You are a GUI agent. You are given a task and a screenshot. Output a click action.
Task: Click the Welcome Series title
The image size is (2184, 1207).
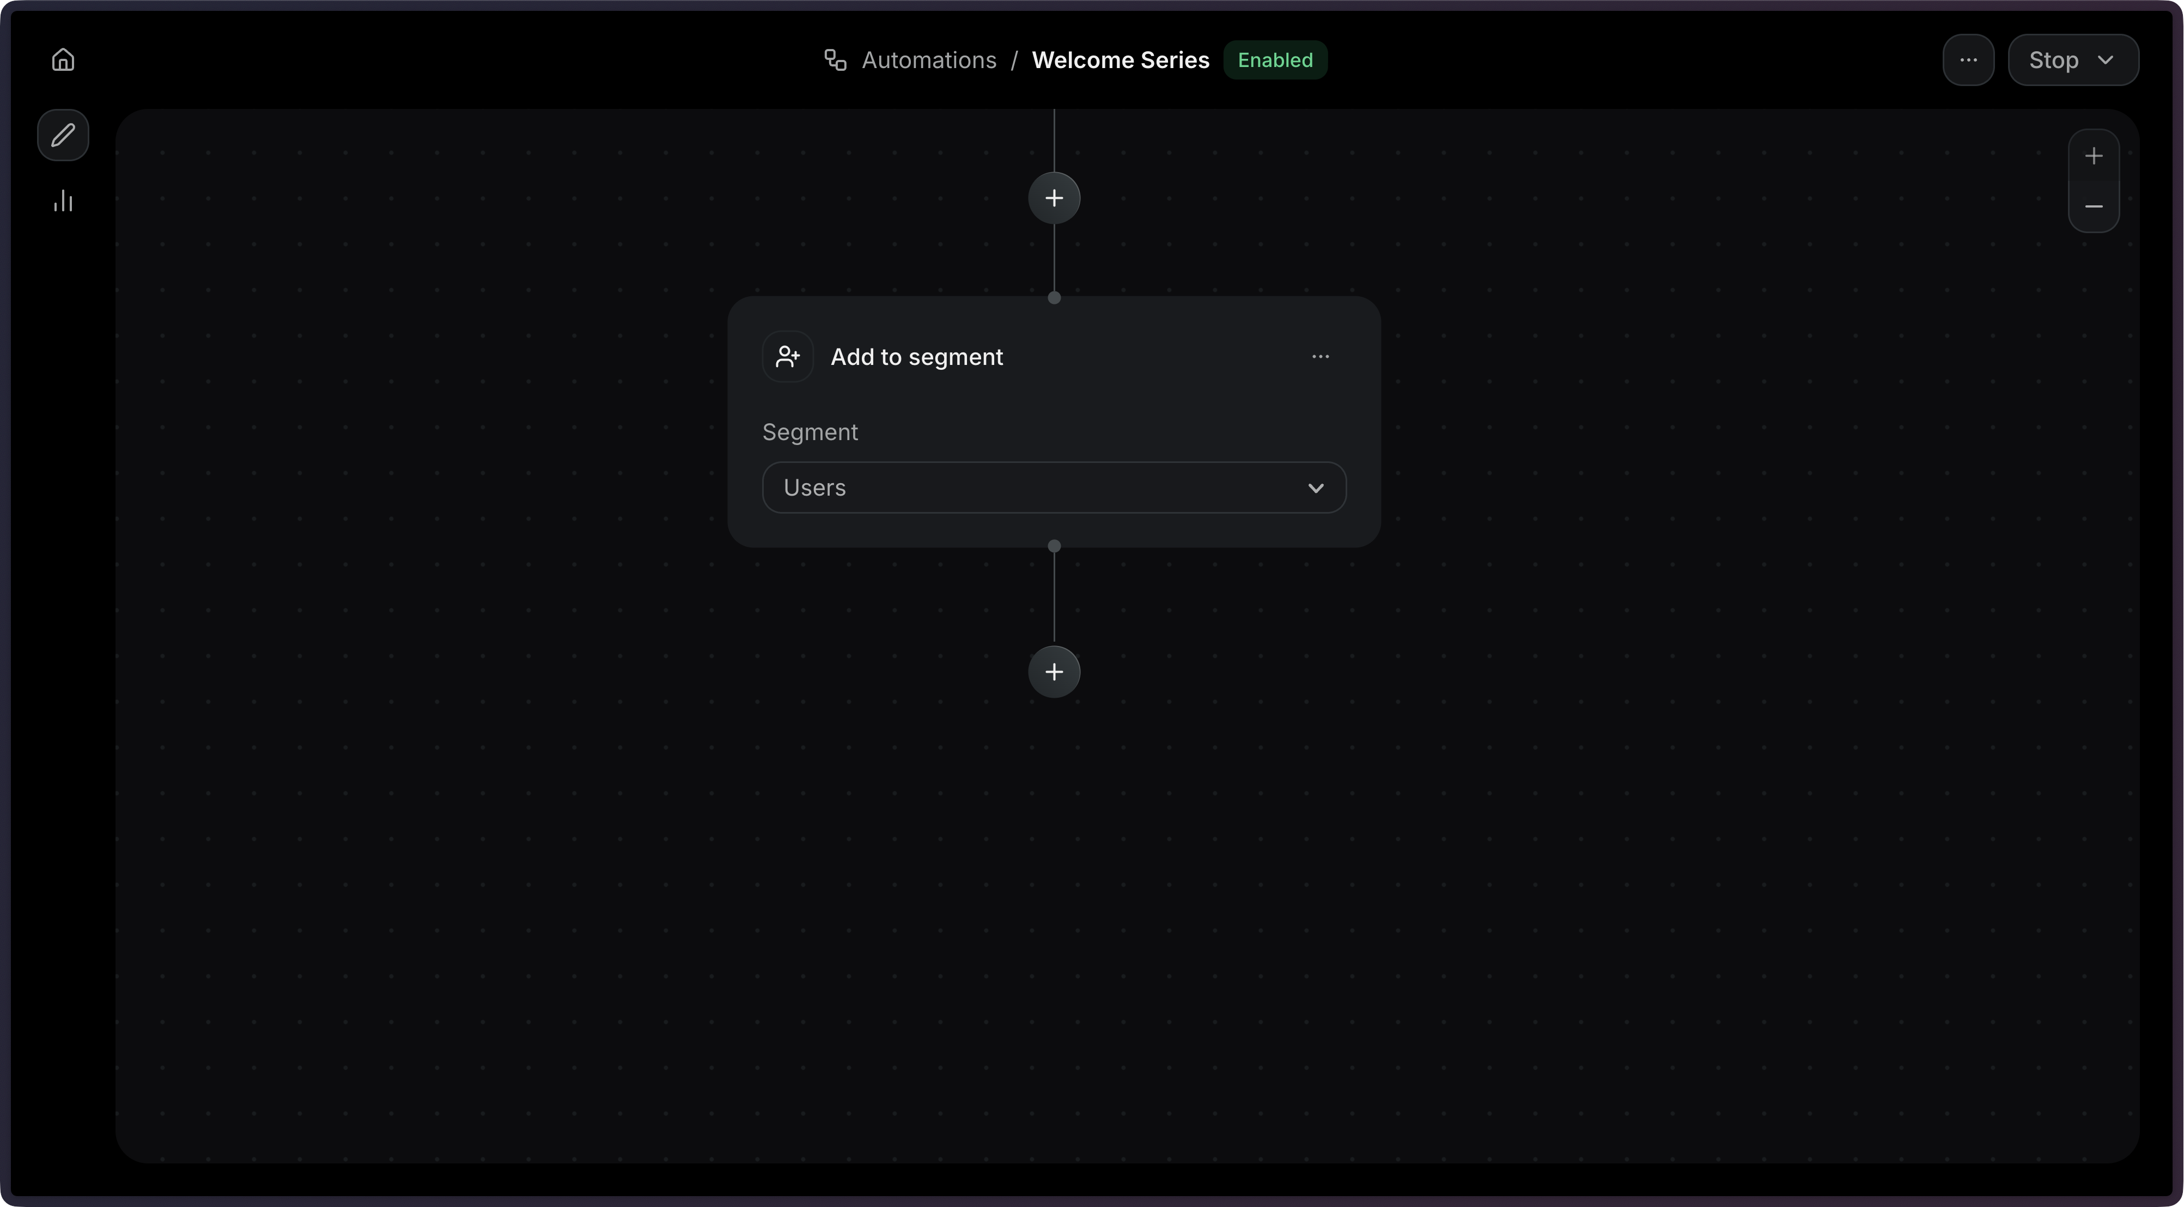pyautogui.click(x=1120, y=59)
